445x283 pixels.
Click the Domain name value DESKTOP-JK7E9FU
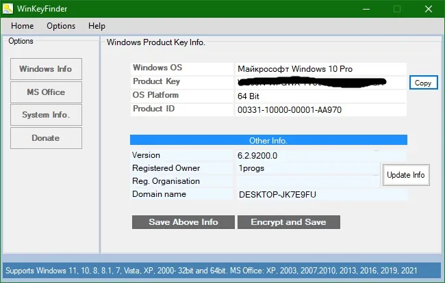click(277, 195)
